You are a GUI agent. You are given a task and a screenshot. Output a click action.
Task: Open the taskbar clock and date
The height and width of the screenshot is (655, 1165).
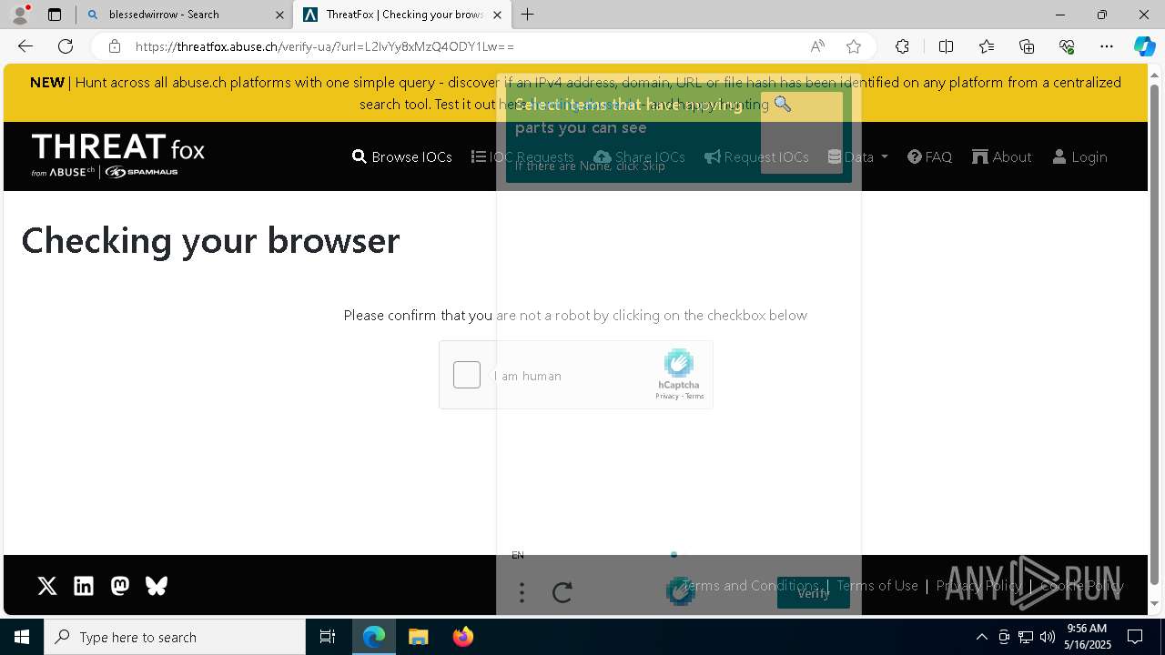point(1089,637)
